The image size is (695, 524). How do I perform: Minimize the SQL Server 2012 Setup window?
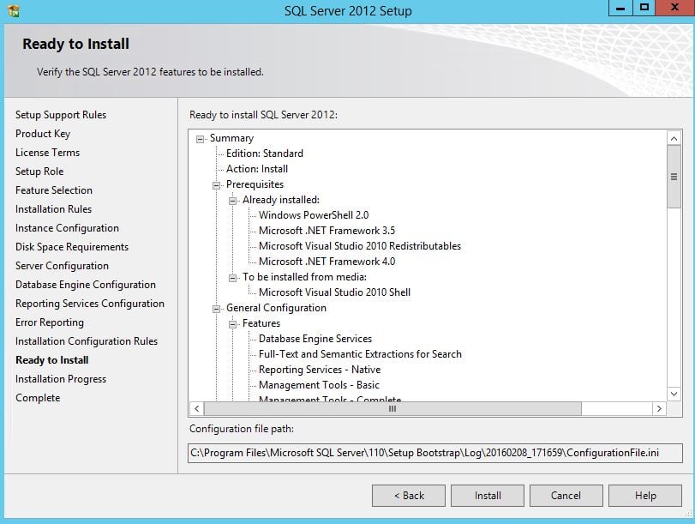620,8
